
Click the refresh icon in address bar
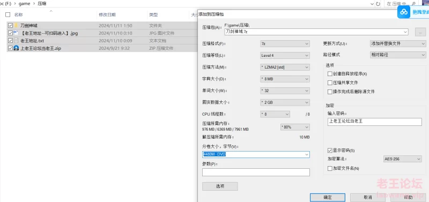[378, 4]
